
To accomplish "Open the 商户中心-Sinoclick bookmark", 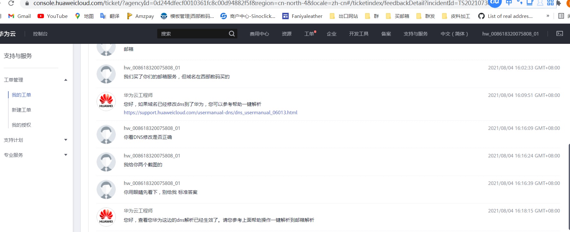I will click(248, 16).
